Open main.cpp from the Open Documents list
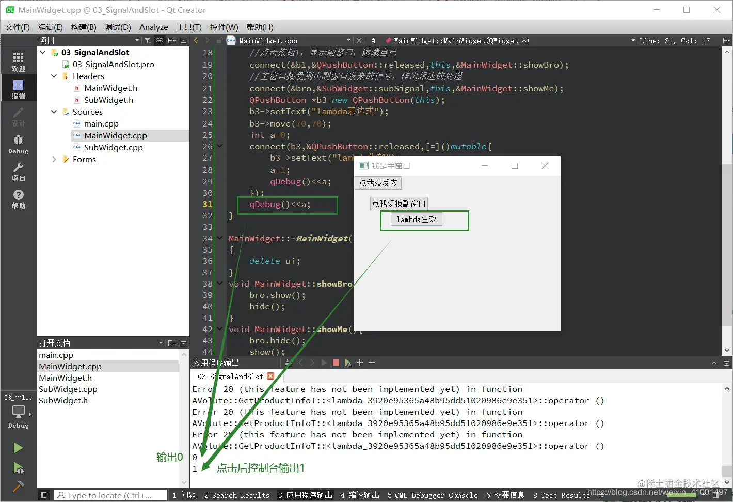 click(x=56, y=355)
